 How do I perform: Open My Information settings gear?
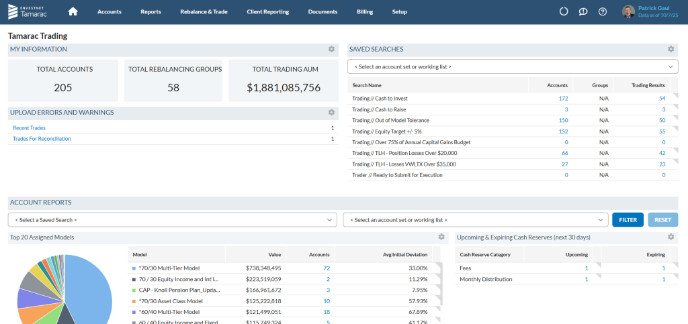331,49
